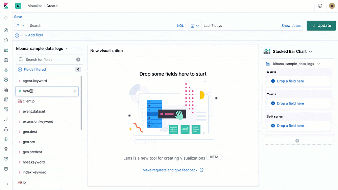Clear the Search for fields box
This screenshot has width=338, height=190.
78,60
